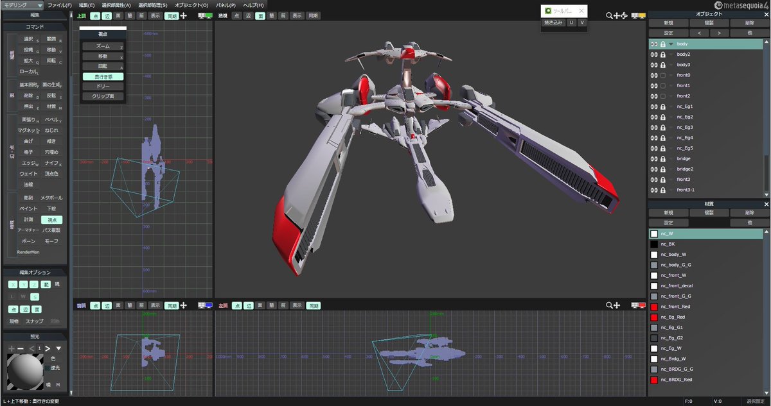Toggle the Z axis edit option
The height and width of the screenshot is (406, 771).
(34, 284)
